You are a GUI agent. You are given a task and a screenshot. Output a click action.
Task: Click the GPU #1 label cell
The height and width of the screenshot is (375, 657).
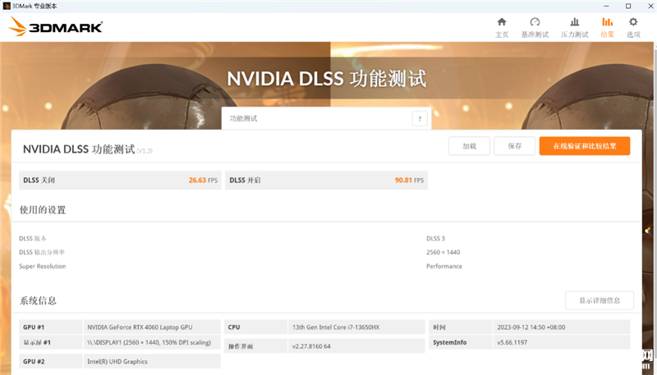click(x=51, y=327)
